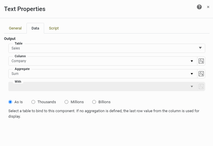Click the Text Properties dialog title
The height and width of the screenshot is (146, 213).
tap(25, 9)
